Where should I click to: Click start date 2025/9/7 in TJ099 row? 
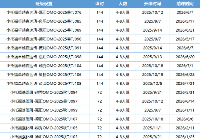pos(152,110)
